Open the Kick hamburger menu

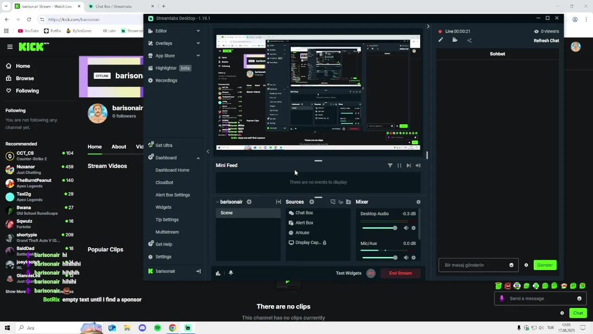[10, 47]
